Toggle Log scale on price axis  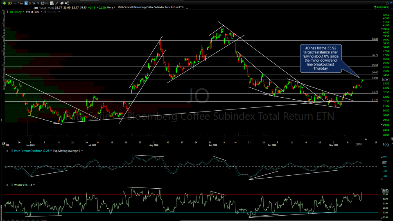(x=385, y=144)
